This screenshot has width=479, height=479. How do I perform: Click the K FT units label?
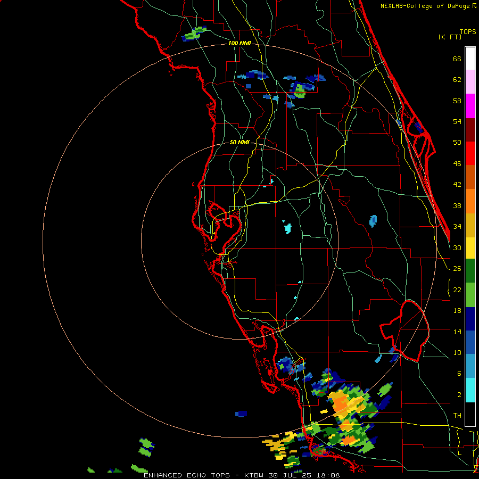tap(450, 37)
